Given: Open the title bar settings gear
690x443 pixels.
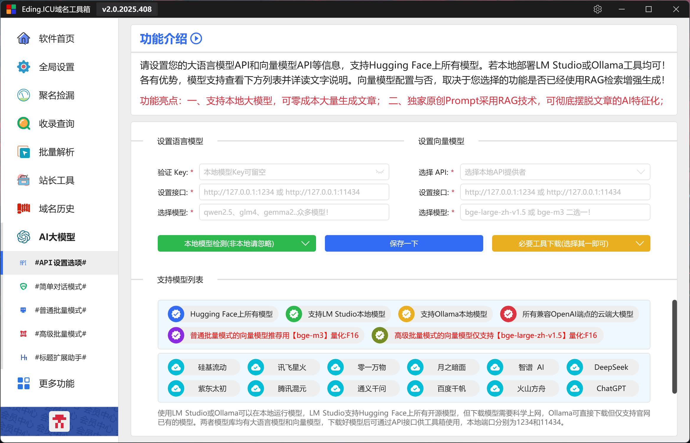Looking at the screenshot, I should click(598, 9).
